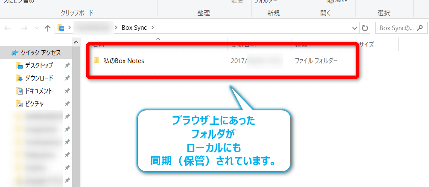Click the navigation pane scroll-up arrow

pyautogui.click(x=76, y=42)
